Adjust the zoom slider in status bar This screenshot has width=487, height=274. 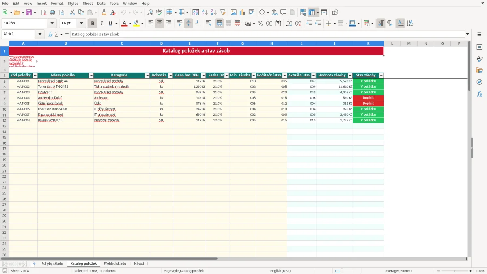coord(454,271)
